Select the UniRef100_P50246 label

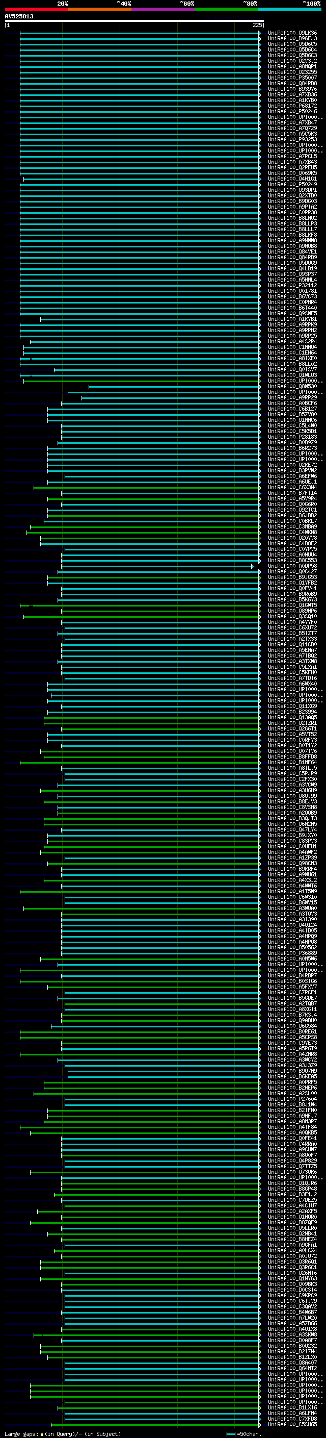pyautogui.click(x=292, y=111)
